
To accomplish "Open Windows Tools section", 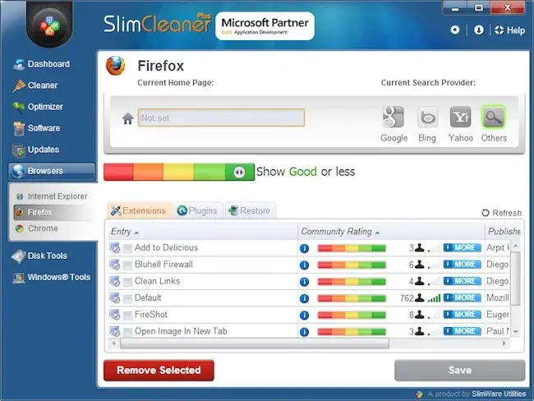I will coord(52,277).
